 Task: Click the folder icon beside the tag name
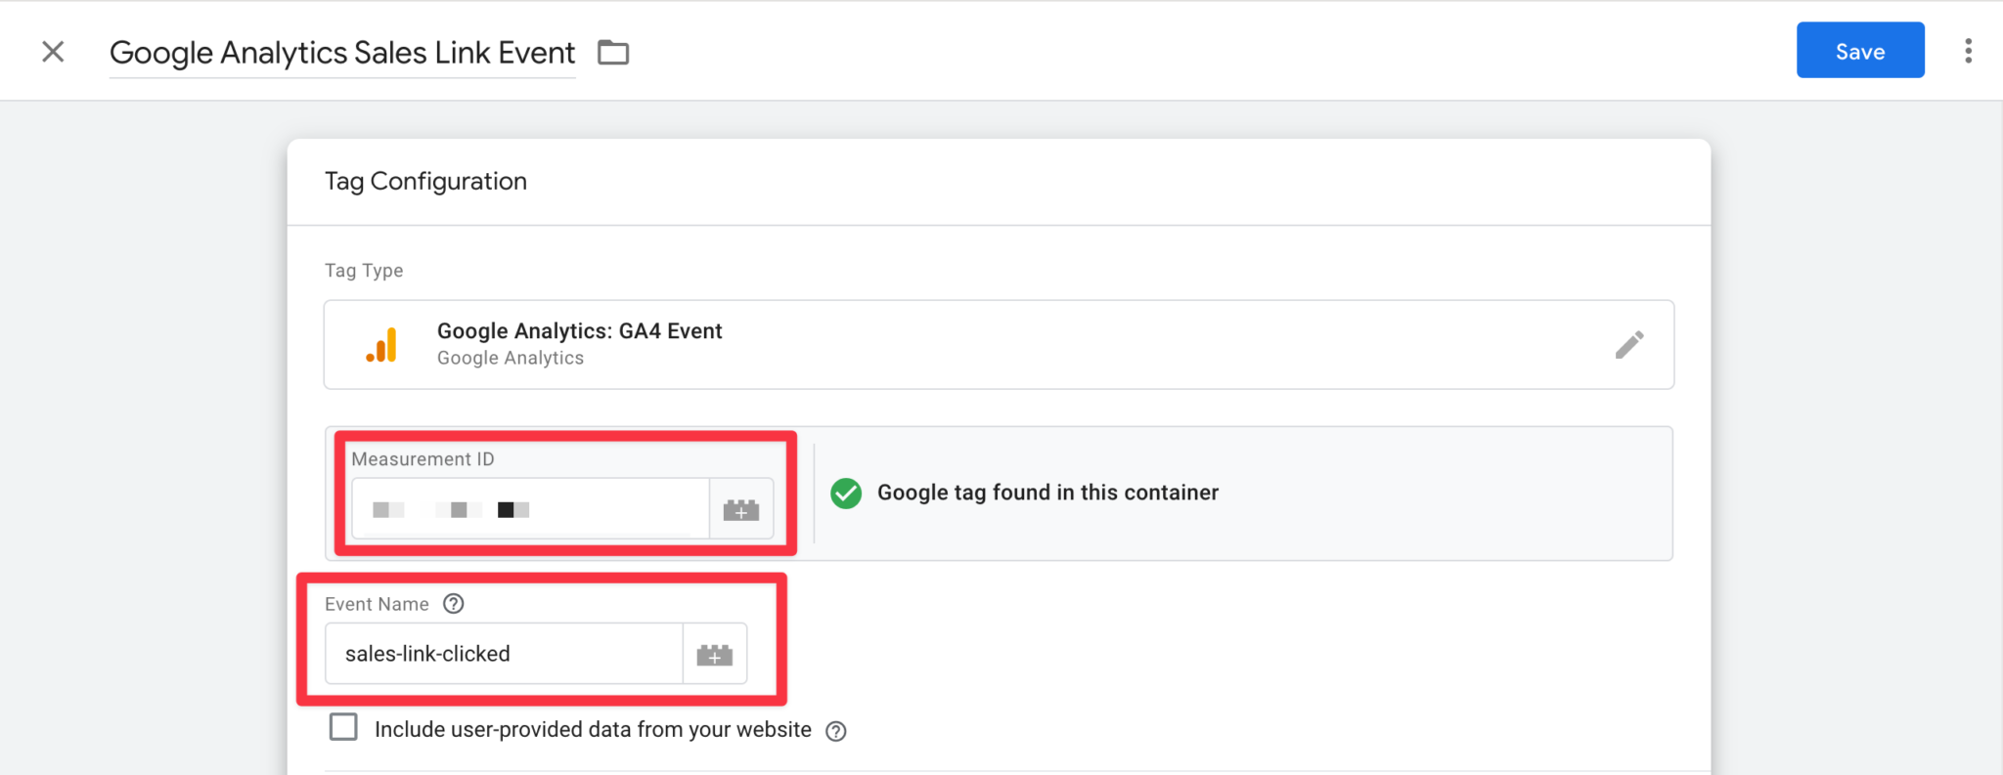tap(613, 52)
